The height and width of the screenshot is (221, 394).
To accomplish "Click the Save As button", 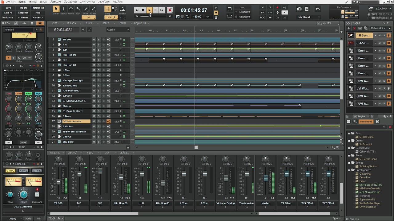I will pyautogui.click(x=8, y=13).
